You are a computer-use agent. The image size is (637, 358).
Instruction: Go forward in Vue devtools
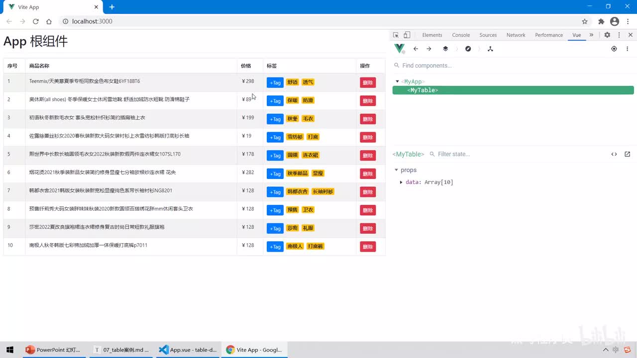[429, 49]
